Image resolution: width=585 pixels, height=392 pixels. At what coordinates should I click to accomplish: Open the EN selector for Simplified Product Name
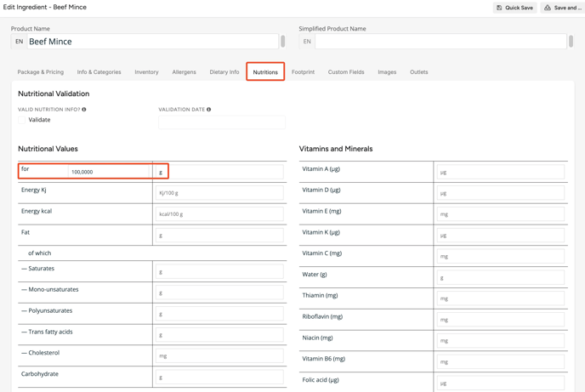(307, 41)
